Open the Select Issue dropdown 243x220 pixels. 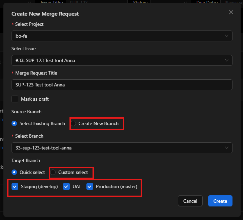point(122,60)
